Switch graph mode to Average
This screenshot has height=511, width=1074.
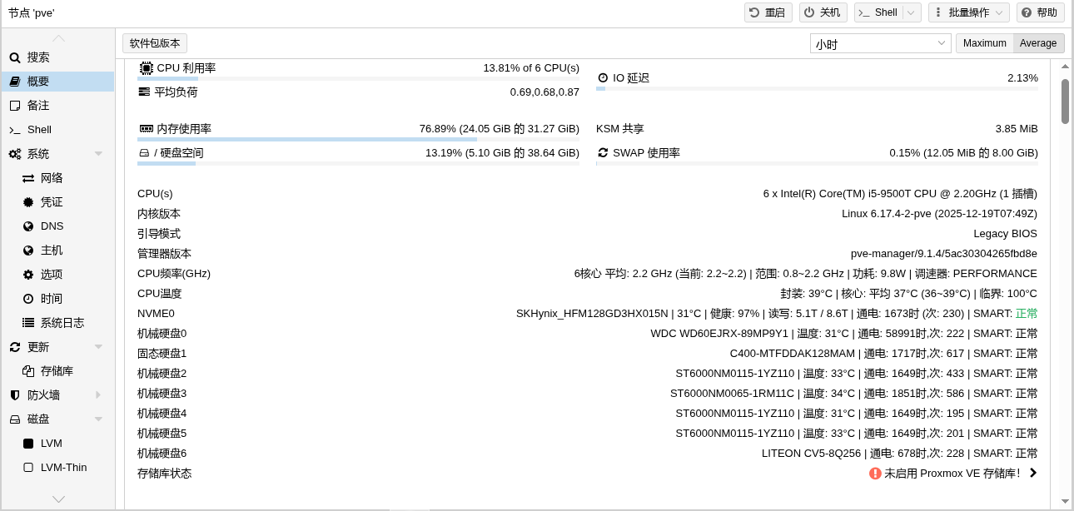pyautogui.click(x=1037, y=43)
